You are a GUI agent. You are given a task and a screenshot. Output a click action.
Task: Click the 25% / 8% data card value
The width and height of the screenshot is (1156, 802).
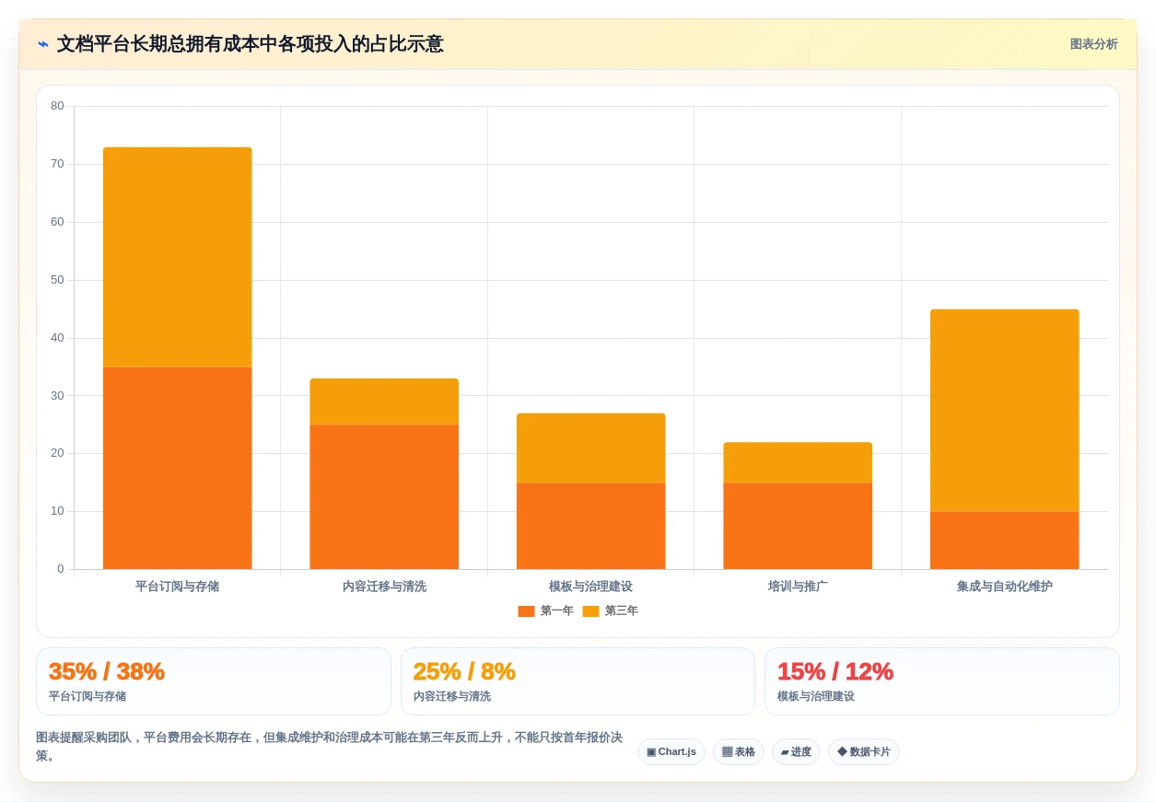[464, 672]
